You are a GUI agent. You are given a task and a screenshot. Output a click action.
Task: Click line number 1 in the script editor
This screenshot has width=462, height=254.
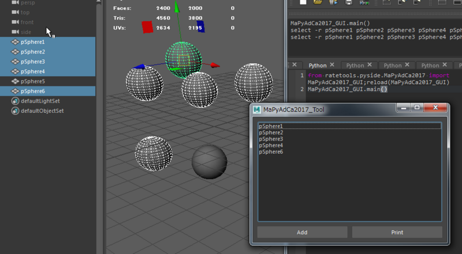click(302, 75)
